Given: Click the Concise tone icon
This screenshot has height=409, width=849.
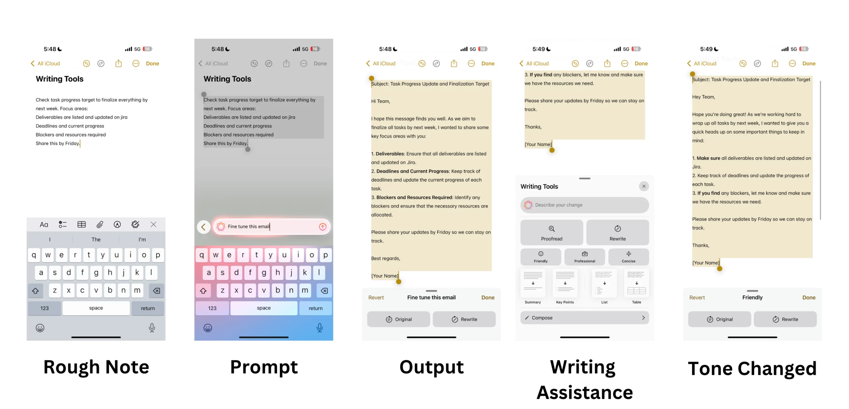Looking at the screenshot, I should point(628,255).
